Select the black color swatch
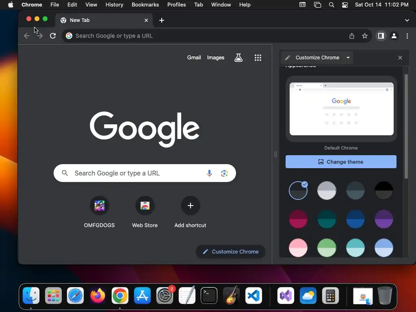This screenshot has height=312, width=416. 383,191
